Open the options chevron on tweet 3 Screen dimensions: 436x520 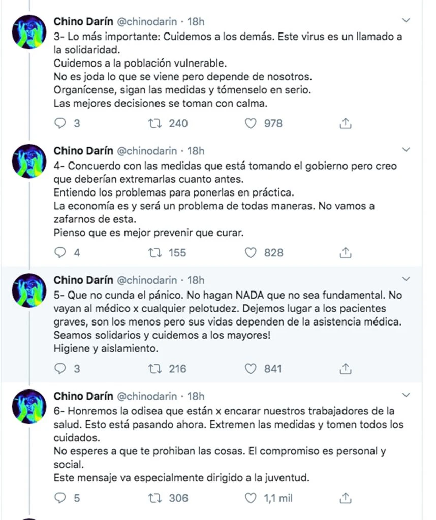click(406, 21)
